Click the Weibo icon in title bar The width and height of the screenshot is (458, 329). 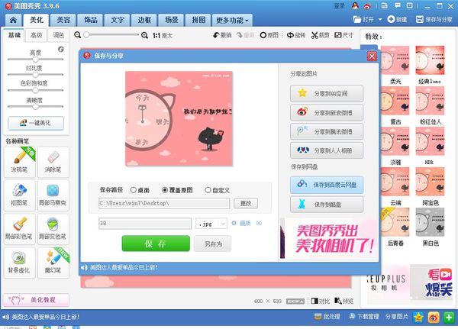(367, 6)
